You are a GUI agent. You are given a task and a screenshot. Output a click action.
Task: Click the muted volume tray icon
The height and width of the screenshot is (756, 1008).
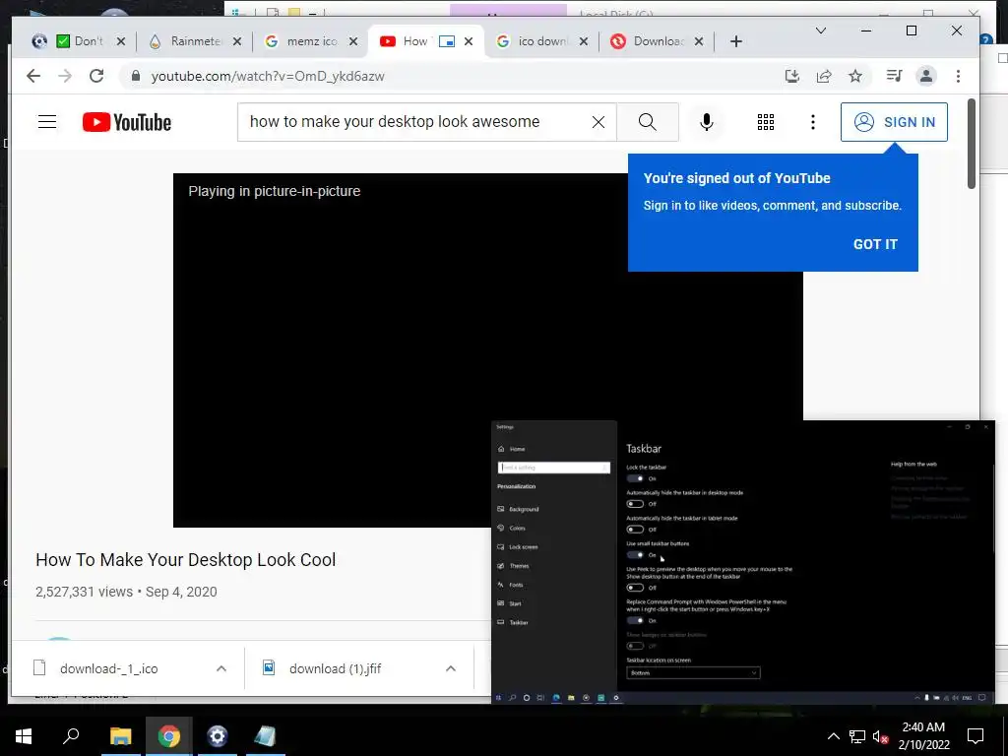pyautogui.click(x=880, y=736)
